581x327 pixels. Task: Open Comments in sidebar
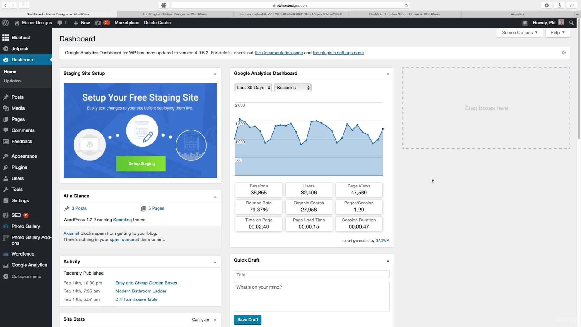26,130
